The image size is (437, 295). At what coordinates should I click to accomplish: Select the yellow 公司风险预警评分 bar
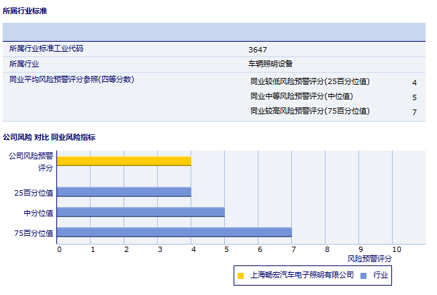coord(124,161)
